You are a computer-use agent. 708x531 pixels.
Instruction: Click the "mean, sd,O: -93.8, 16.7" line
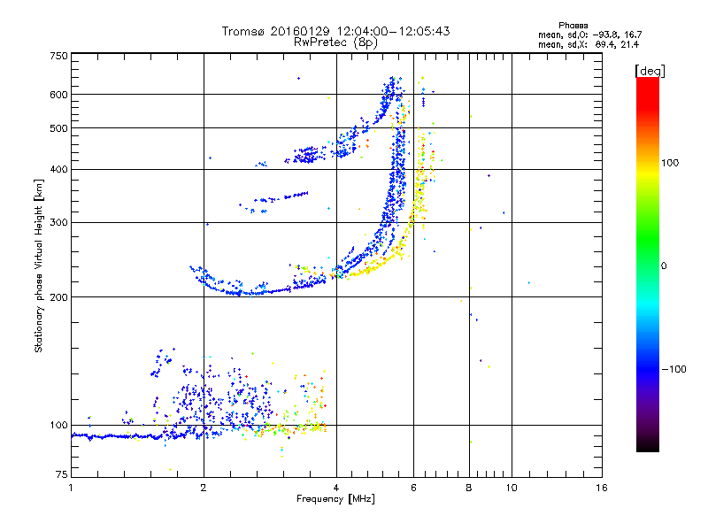(589, 35)
